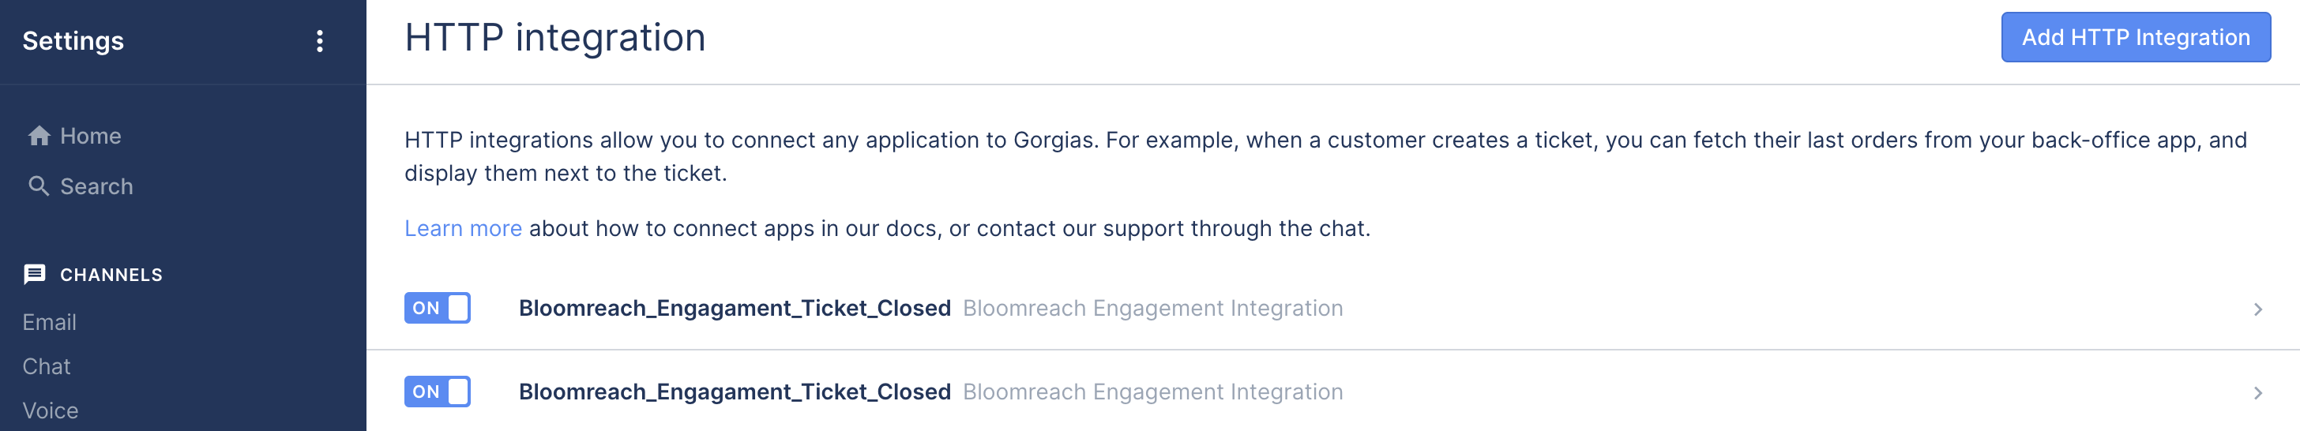Open the first Bloomreach_Engagament_Ticket_Closed integration name
This screenshot has height=431, width=2300.
click(x=734, y=308)
